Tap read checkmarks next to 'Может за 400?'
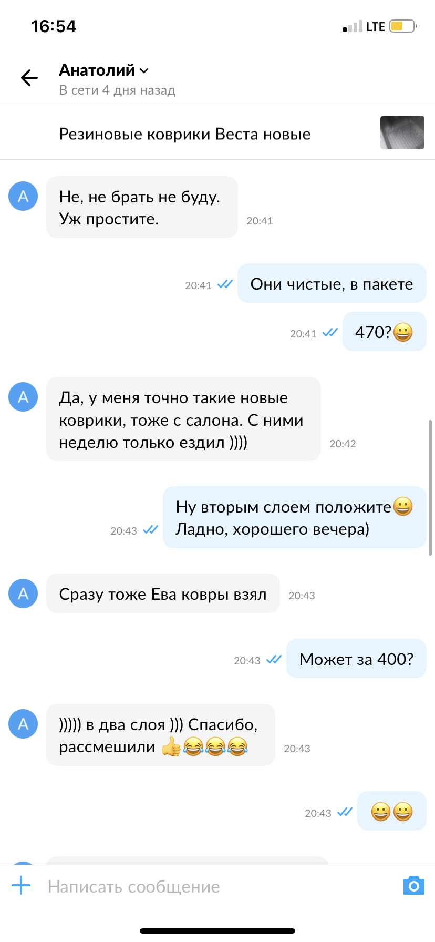This screenshot has width=435, height=942. click(x=274, y=659)
